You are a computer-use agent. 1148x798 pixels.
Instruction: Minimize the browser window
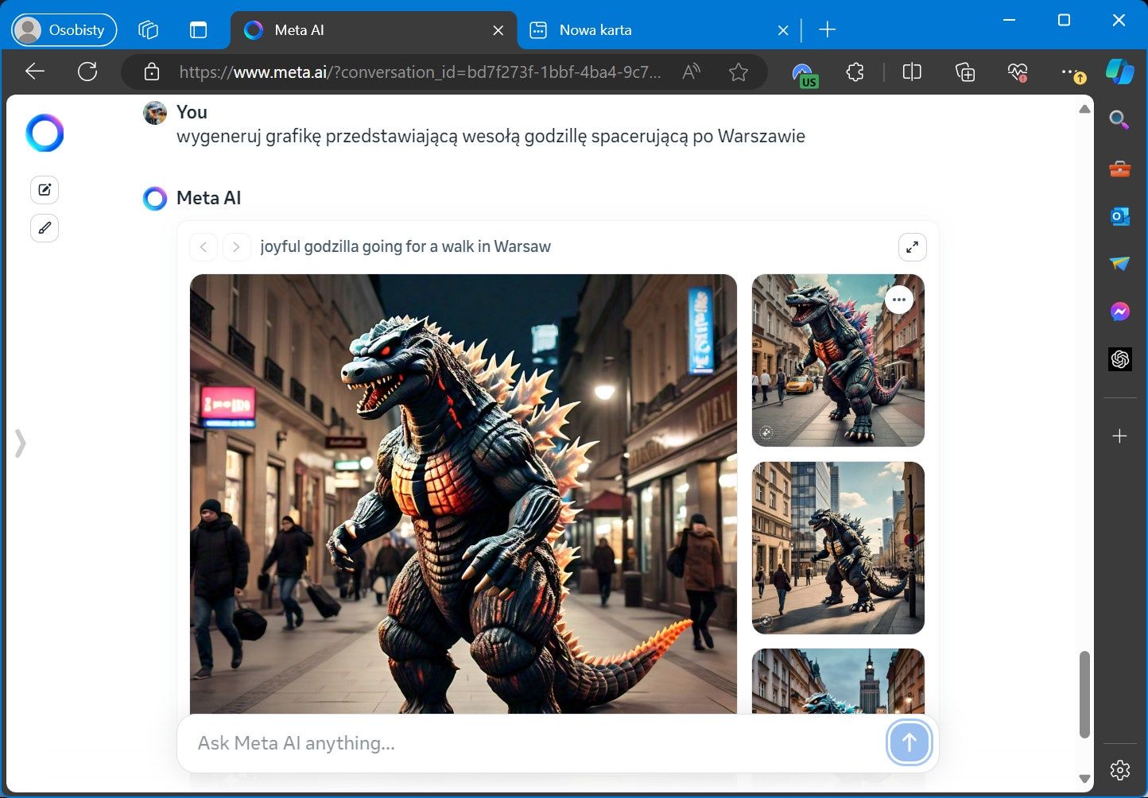click(x=1010, y=20)
